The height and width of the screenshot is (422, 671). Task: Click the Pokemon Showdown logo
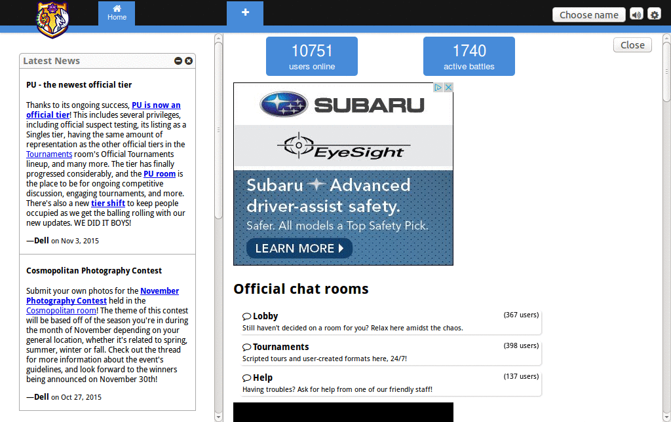pos(52,20)
